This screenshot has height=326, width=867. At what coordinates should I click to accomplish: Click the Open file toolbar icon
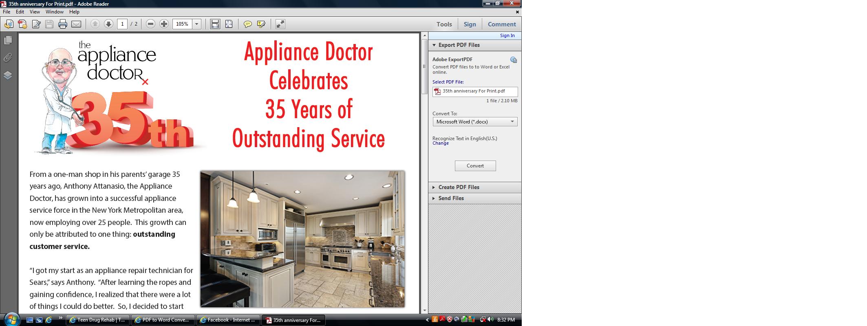[9, 24]
